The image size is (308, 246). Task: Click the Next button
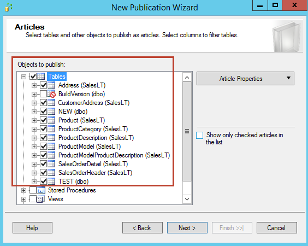coord(187,228)
